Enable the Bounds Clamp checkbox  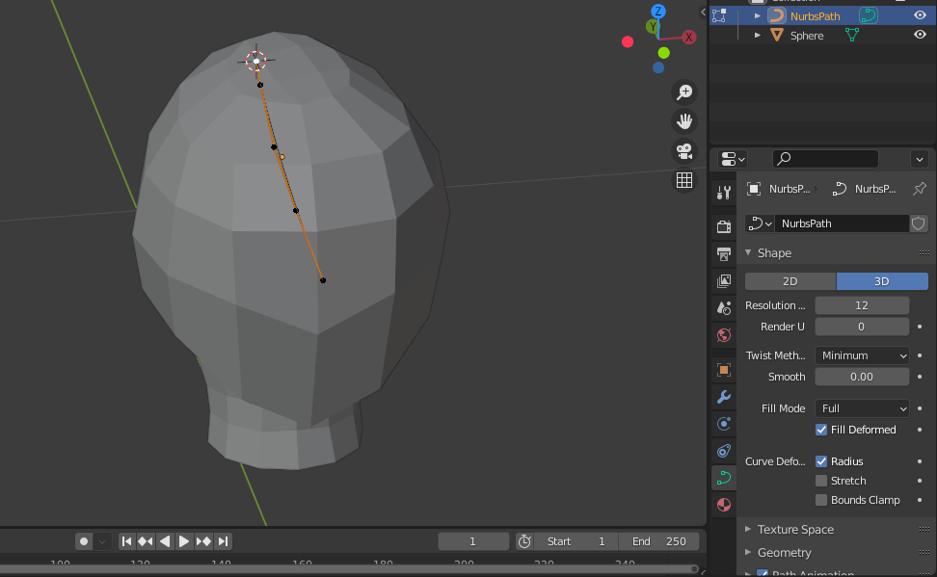(821, 500)
